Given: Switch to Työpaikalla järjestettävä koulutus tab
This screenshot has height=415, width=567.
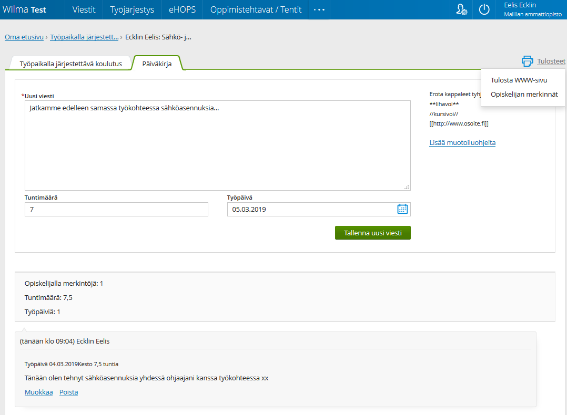Looking at the screenshot, I should [x=70, y=64].
